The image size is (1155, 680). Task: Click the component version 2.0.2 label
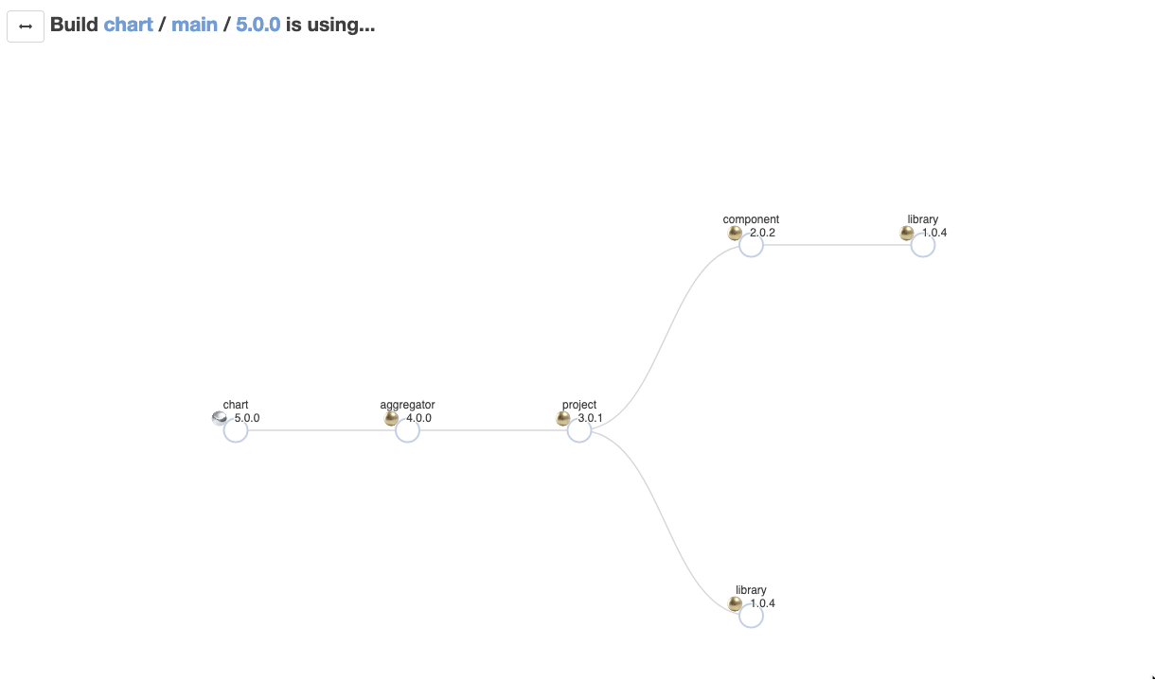[762, 233]
